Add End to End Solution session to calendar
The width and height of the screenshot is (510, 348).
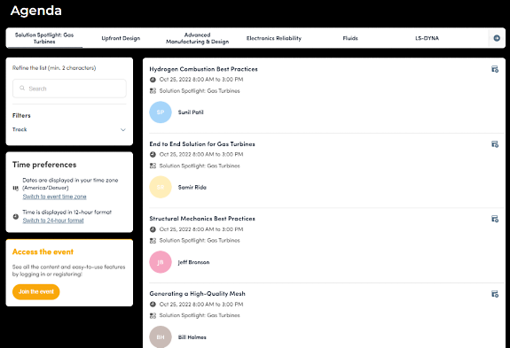point(495,144)
